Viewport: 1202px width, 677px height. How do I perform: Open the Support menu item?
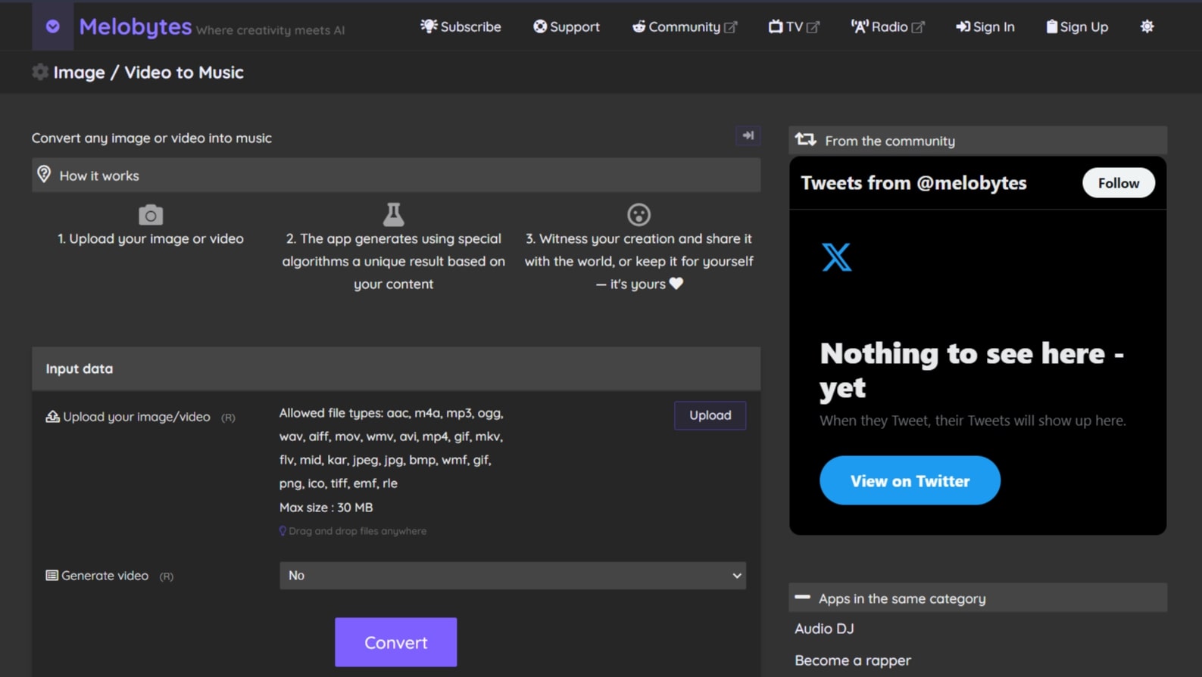[x=566, y=26]
